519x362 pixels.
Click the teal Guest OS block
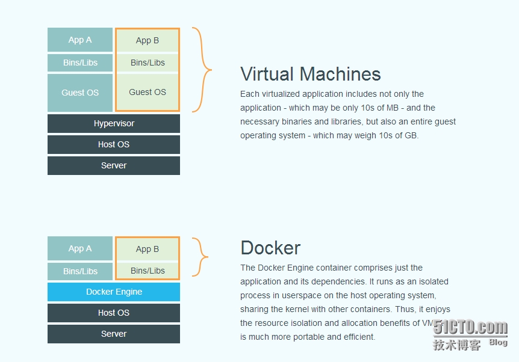point(80,93)
